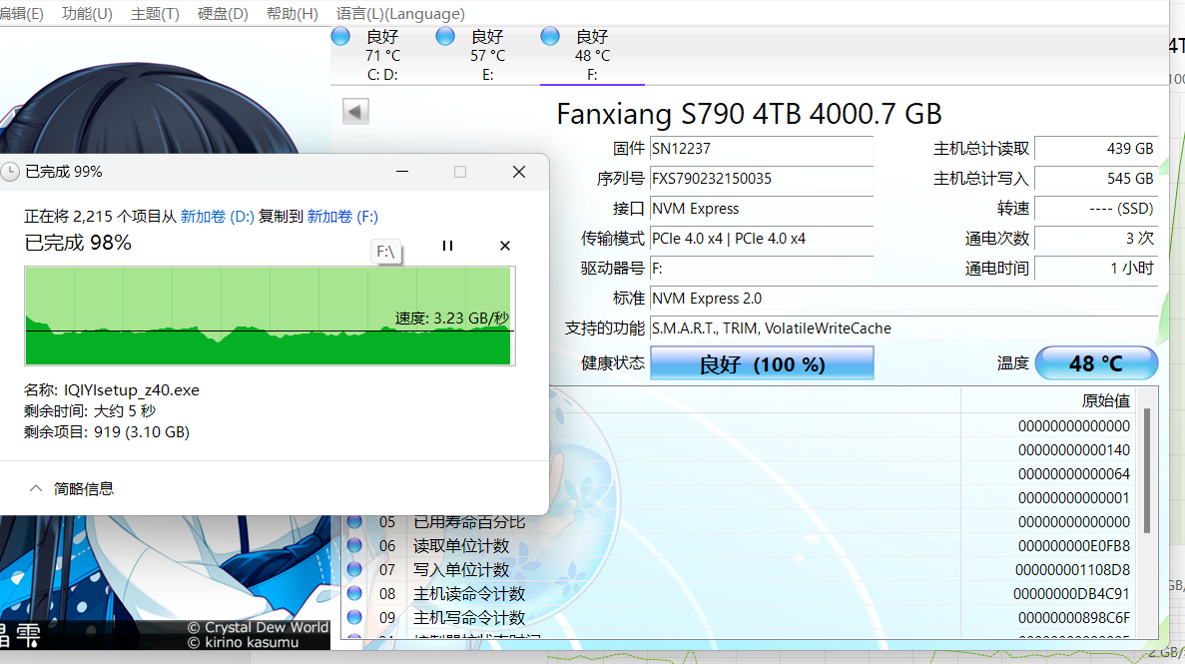Click the raw value 000000000E0FB8

pyautogui.click(x=1074, y=546)
